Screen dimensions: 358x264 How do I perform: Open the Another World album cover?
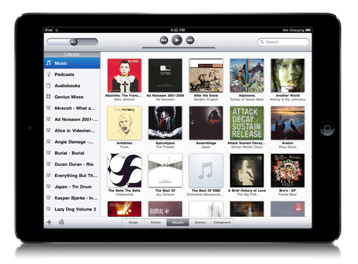click(288, 76)
